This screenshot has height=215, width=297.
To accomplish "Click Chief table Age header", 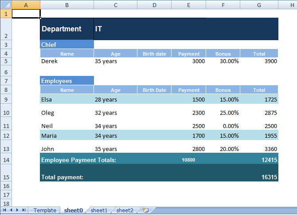I will (116, 53).
